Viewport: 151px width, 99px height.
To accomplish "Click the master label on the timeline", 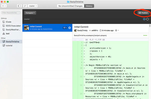I will click(x=27, y=19).
